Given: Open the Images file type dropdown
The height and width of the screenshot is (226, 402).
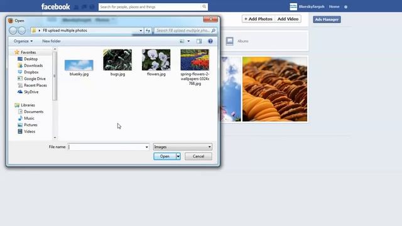Looking at the screenshot, I should tap(183, 147).
